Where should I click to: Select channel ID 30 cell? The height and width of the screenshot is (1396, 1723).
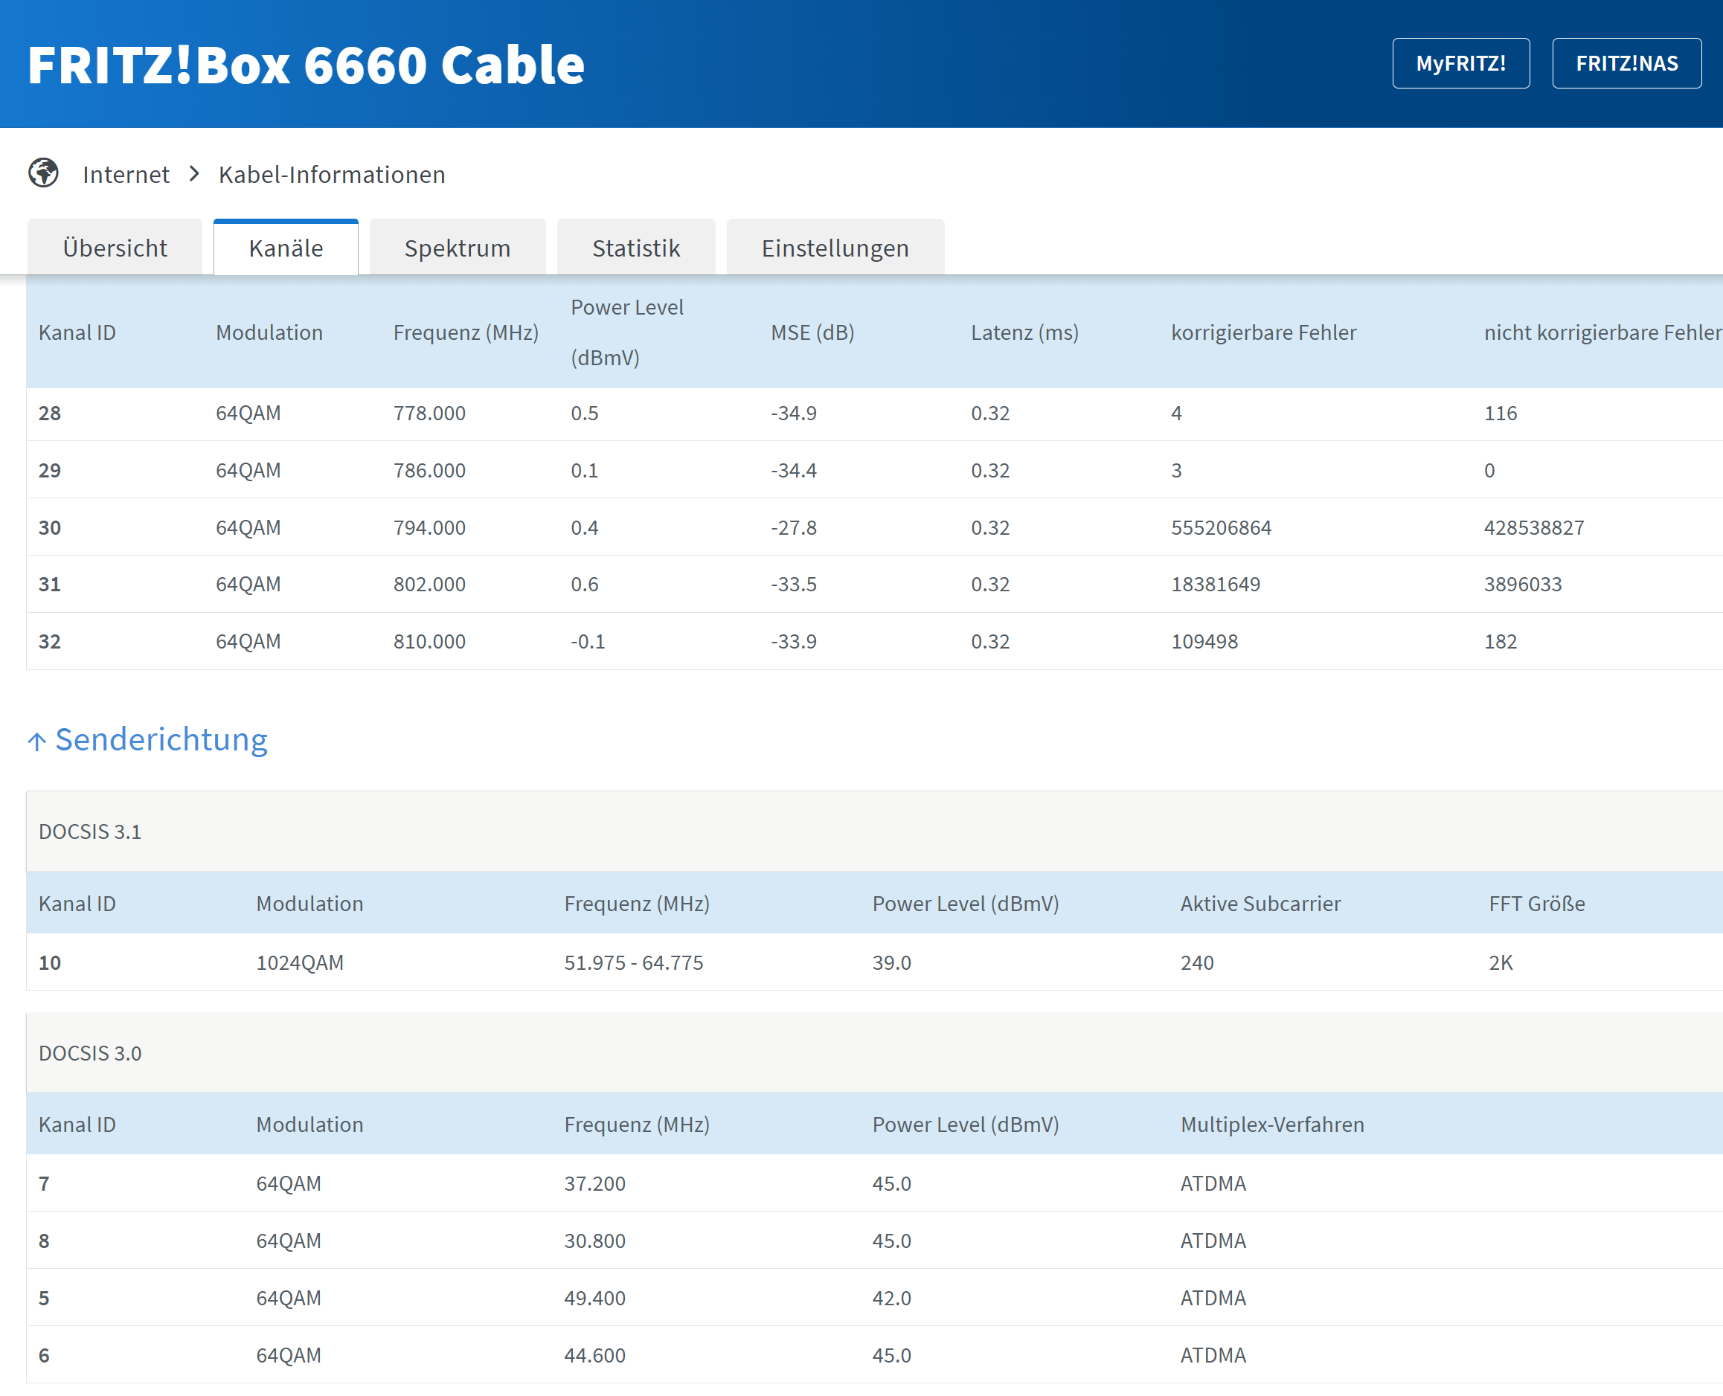(50, 527)
